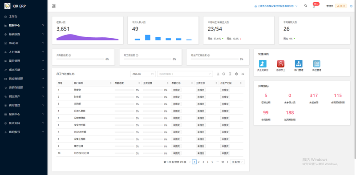This screenshot has height=175, width=356.
Task: Click 管委会 row's 考勤汇总 未提交 tag
Action: click(x=176, y=90)
